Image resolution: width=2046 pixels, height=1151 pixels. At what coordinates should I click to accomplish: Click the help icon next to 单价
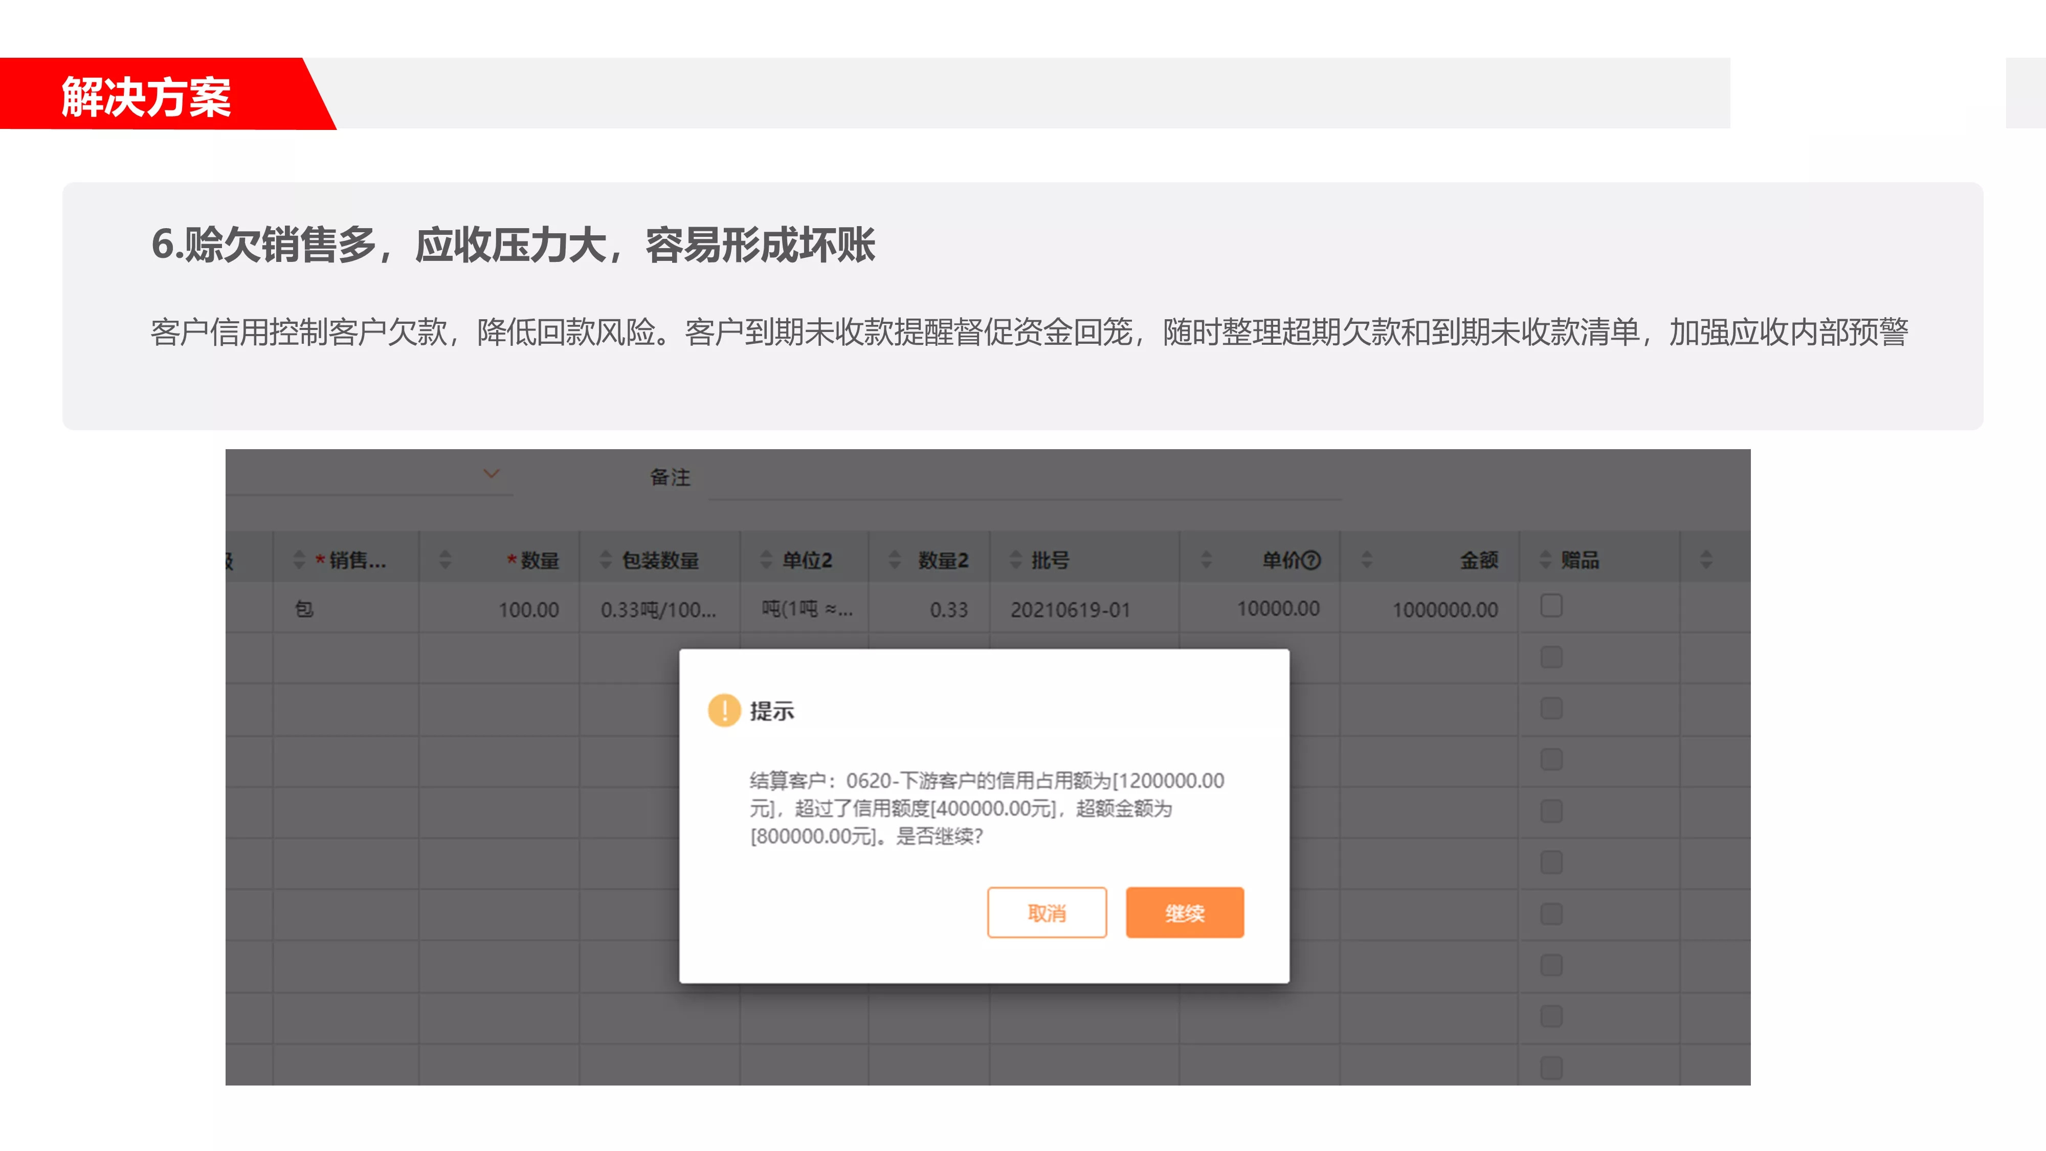pyautogui.click(x=1312, y=561)
